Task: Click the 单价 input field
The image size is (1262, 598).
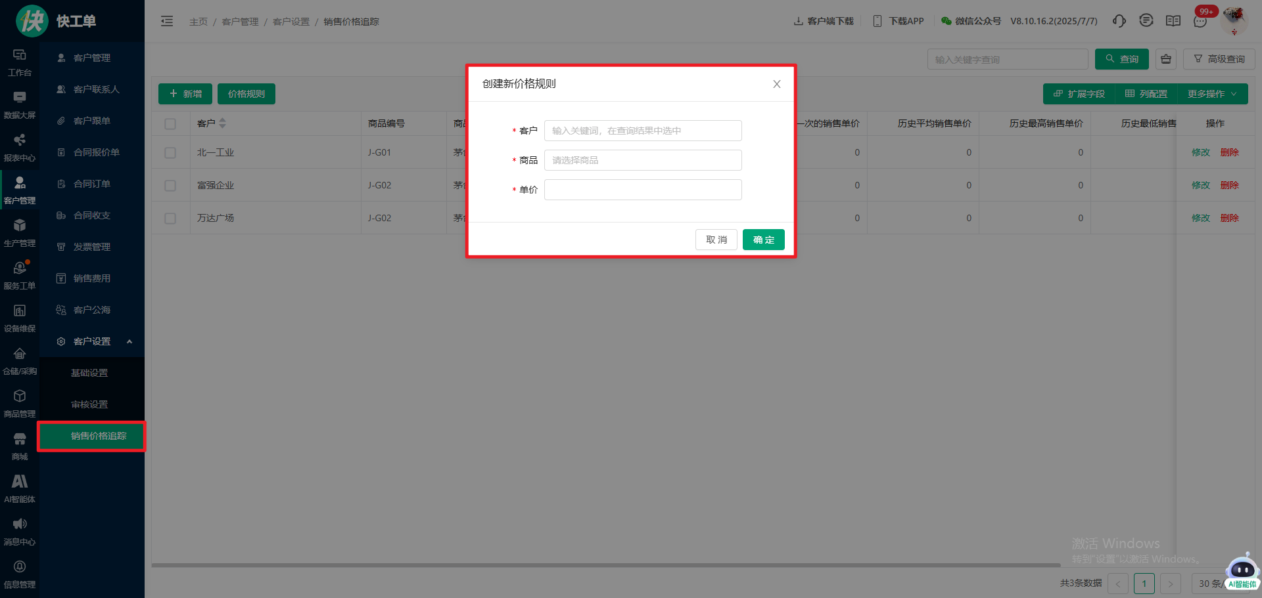Action: point(642,190)
